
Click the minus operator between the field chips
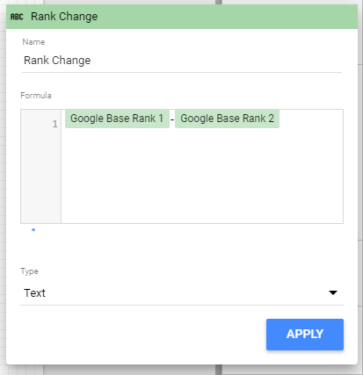point(172,119)
